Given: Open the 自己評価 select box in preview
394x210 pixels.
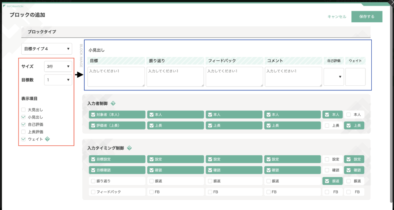Looking at the screenshot, I should coord(334,77).
